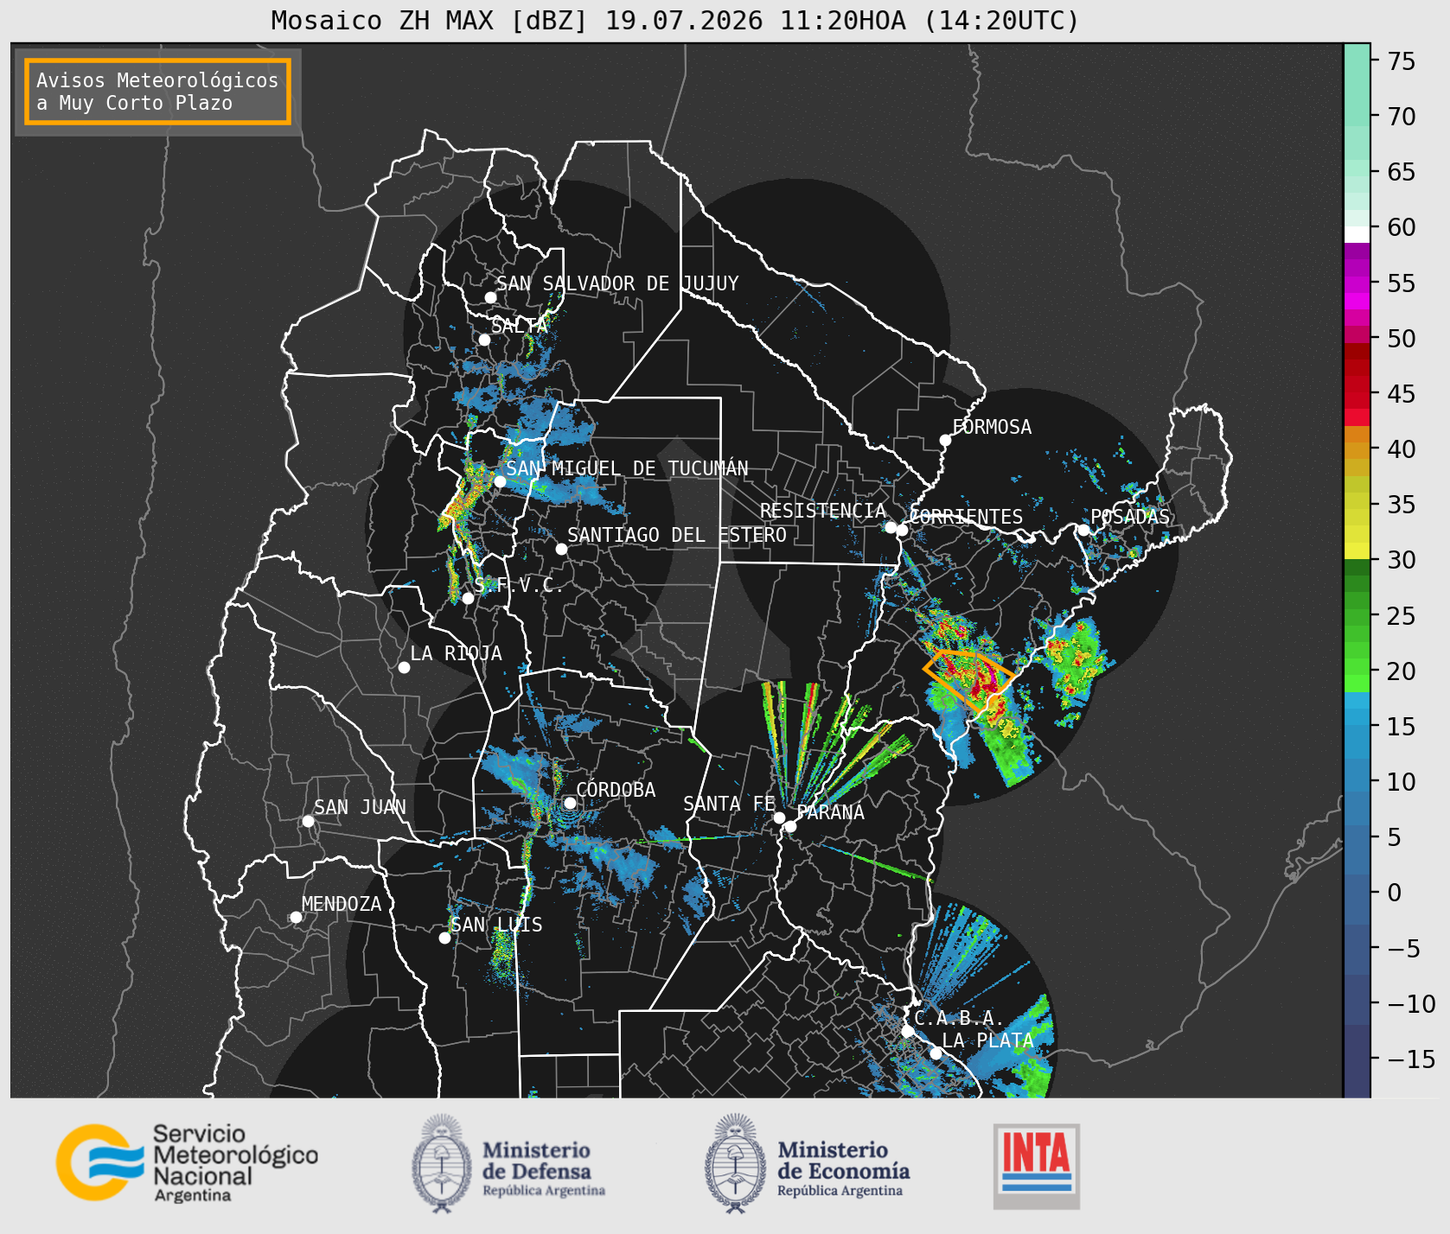Click the INTA logo
The image size is (1450, 1234).
(1037, 1166)
